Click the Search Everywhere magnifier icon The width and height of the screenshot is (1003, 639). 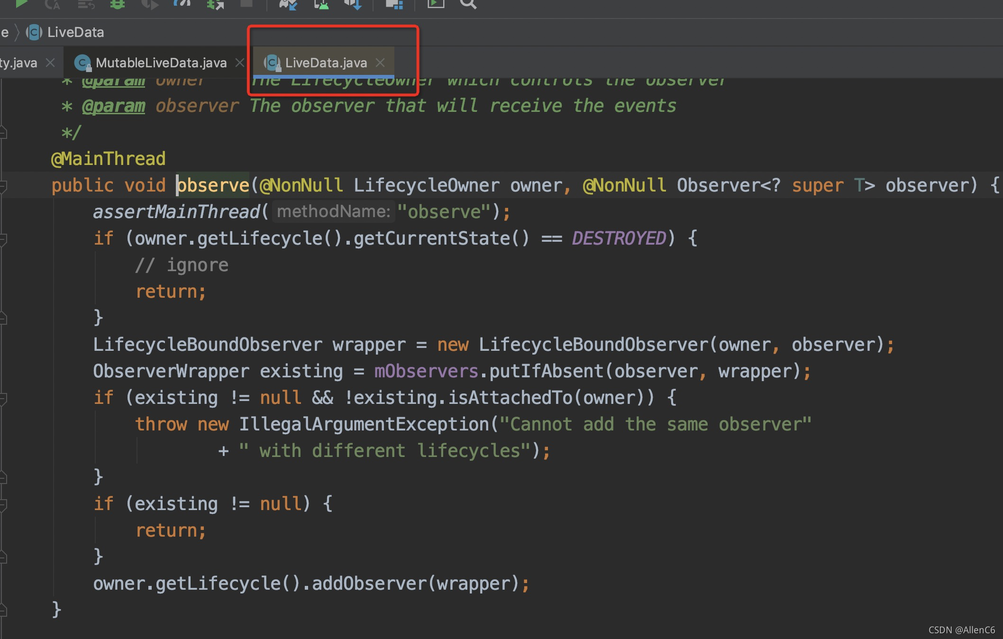point(468,4)
